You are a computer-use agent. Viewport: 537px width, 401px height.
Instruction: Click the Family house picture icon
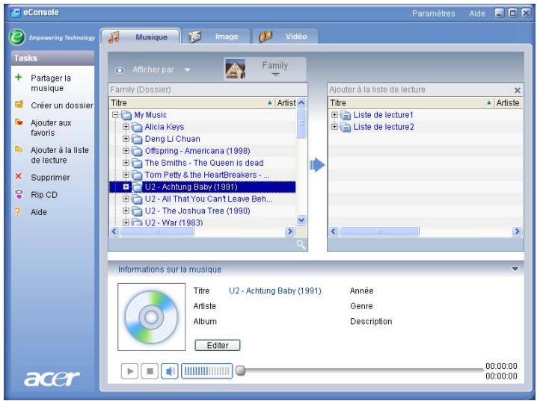[236, 69]
